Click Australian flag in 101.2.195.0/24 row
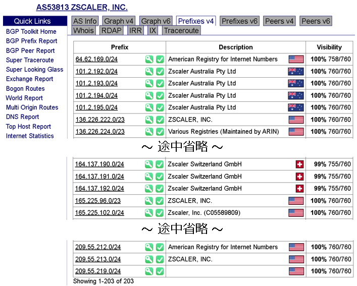Image resolution: width=357 pixels, height=286 pixels. point(296,107)
